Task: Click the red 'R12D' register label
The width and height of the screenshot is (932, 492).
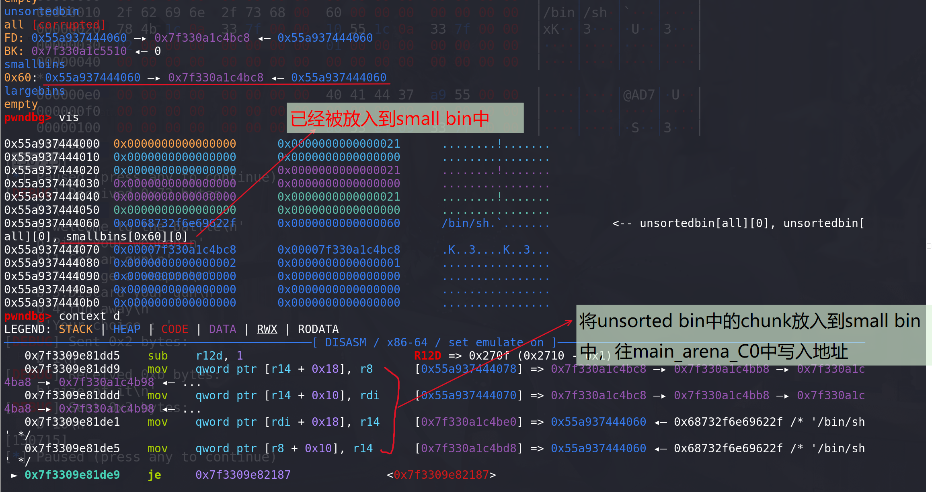Action: (427, 356)
